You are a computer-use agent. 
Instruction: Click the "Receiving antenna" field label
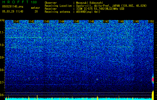[x=57, y=12]
